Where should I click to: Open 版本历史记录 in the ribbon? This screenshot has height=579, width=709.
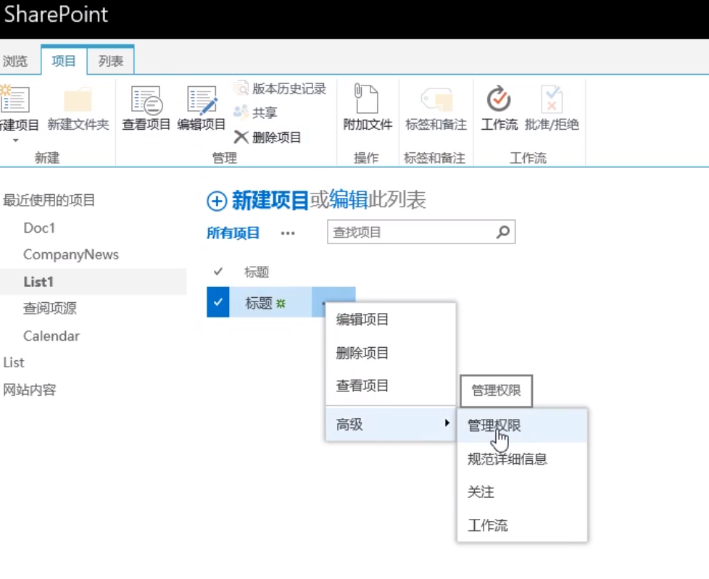tap(280, 88)
